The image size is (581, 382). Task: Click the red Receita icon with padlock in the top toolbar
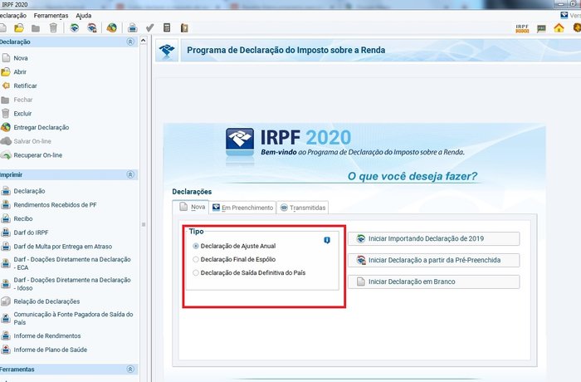pyautogui.click(x=92, y=27)
